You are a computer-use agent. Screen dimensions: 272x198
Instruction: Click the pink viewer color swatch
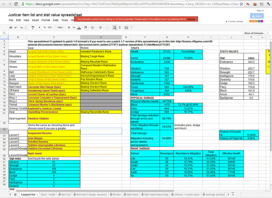click(x=262, y=21)
